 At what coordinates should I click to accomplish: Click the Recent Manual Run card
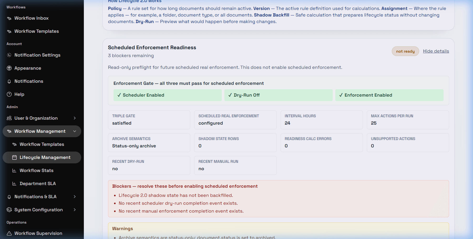click(235, 165)
